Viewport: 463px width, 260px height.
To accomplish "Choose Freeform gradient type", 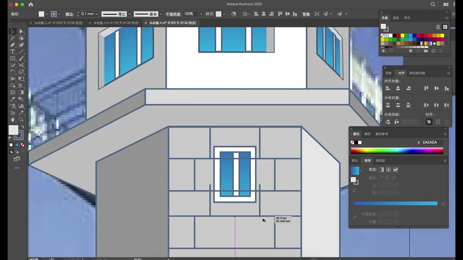I will pyautogui.click(x=396, y=170).
